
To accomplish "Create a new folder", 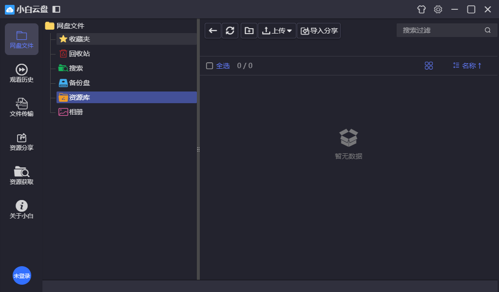I will (249, 31).
